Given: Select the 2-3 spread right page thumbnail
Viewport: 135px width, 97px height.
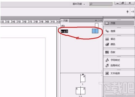Looking at the screenshot, I should [x=83, y=91].
